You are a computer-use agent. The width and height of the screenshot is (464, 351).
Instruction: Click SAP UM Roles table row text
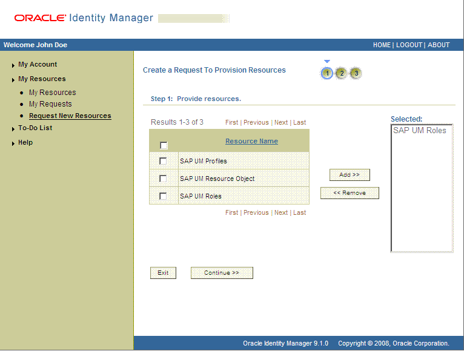point(201,196)
